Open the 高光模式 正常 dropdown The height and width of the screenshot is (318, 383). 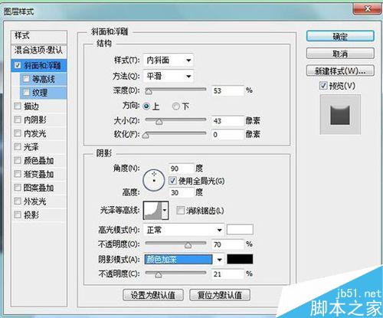(x=184, y=230)
